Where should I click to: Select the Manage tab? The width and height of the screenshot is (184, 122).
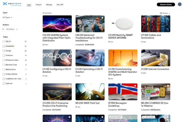[49, 5]
